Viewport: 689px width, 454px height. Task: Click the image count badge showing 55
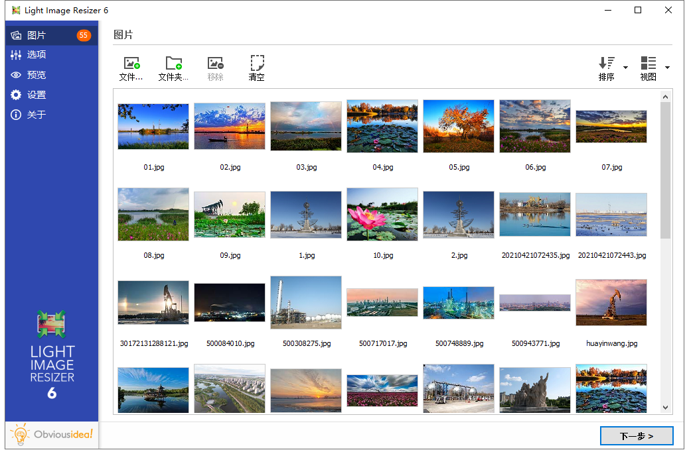[x=84, y=35]
